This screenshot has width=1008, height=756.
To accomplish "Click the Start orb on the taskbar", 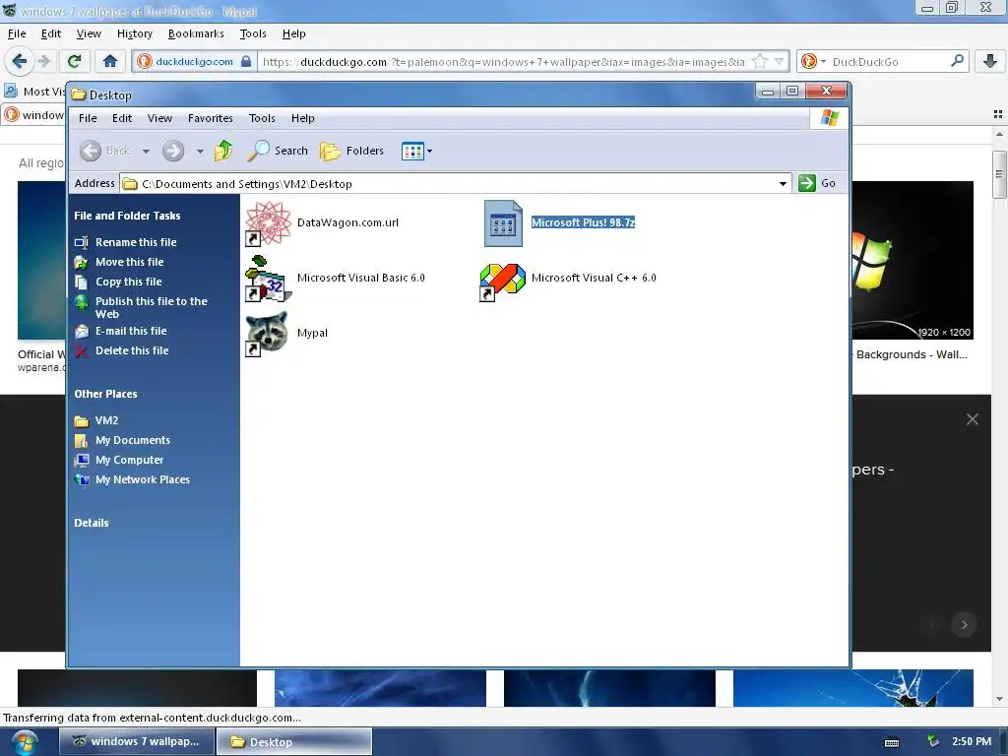I will (x=25, y=742).
